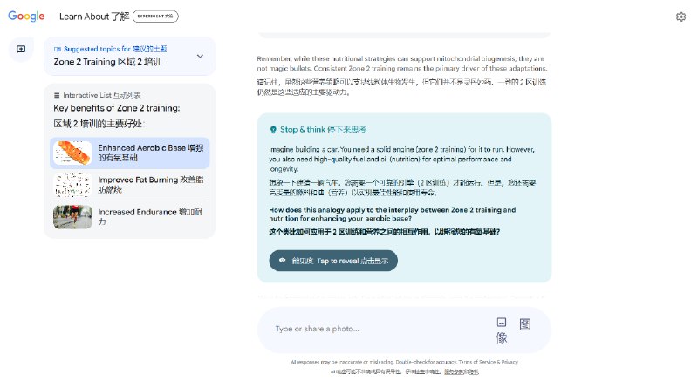The image size is (698, 381).
Task: Click the Stop & think lightbulb icon
Action: tap(273, 130)
